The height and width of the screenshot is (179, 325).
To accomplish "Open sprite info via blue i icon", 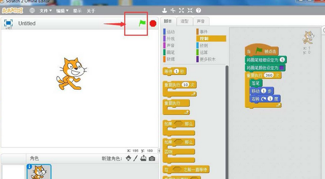I will click(29, 167).
